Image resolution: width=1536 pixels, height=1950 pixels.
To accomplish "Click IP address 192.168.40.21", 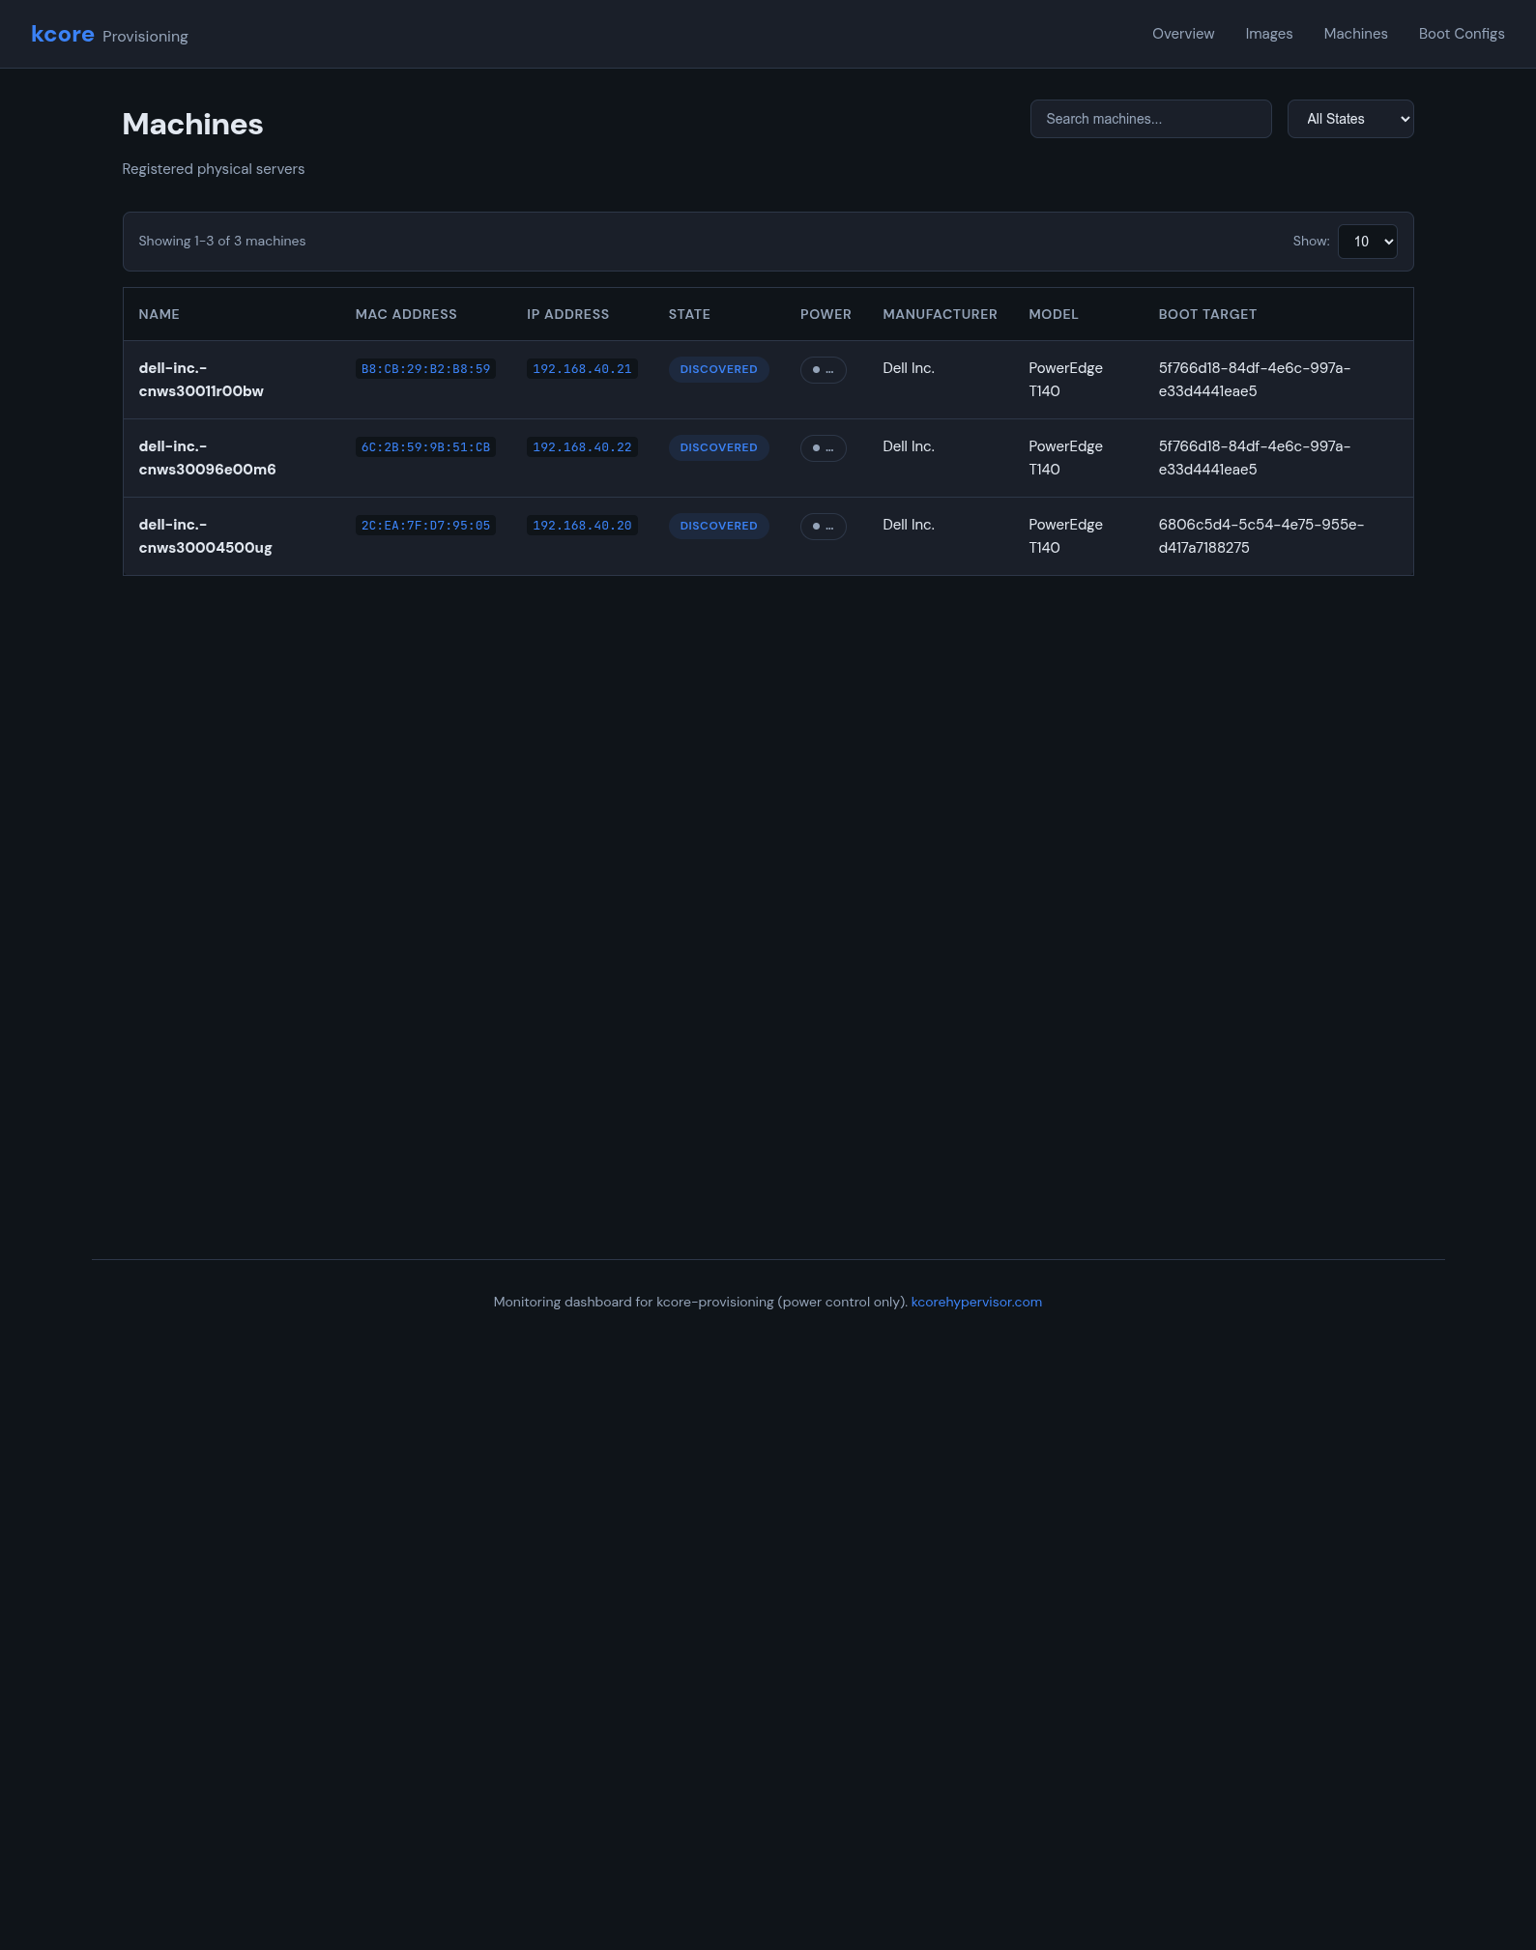I will tap(582, 369).
